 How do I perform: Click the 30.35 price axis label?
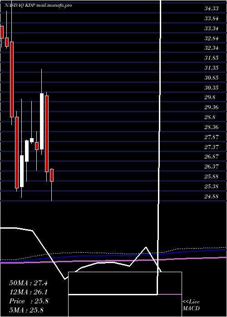click(x=212, y=87)
